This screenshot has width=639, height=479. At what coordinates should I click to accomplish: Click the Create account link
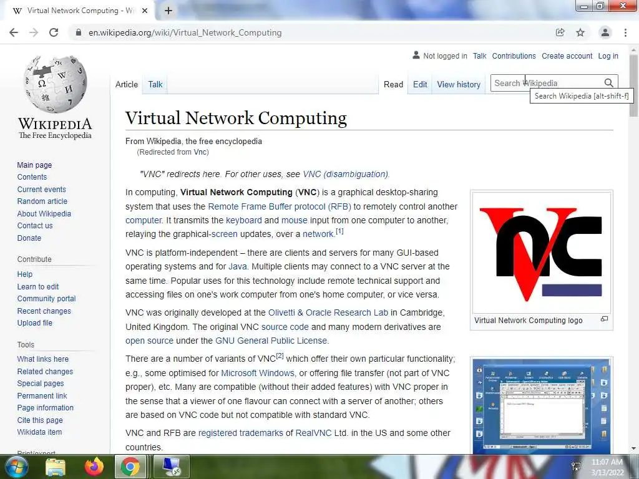click(567, 56)
